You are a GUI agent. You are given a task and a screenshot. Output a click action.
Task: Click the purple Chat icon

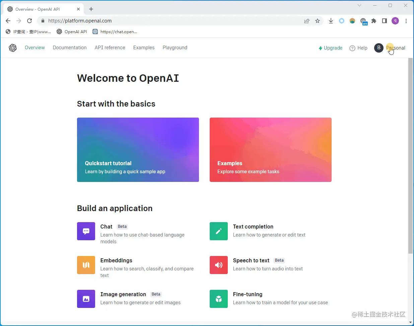click(x=86, y=231)
